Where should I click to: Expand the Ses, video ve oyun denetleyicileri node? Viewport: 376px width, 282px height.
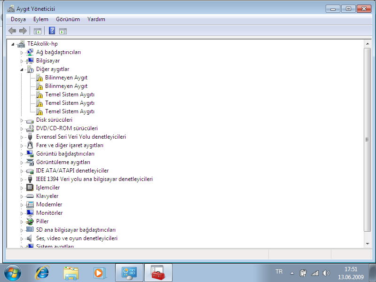[x=22, y=239]
